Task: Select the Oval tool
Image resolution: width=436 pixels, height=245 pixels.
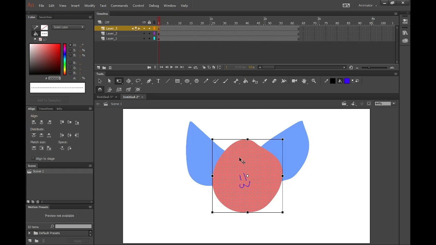Action: coord(187,81)
